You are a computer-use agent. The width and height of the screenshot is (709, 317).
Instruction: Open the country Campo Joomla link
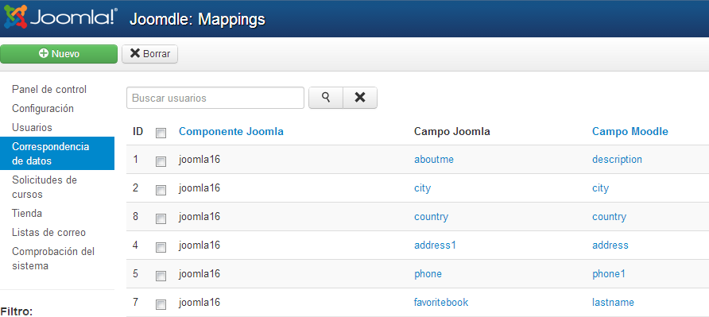[431, 217]
